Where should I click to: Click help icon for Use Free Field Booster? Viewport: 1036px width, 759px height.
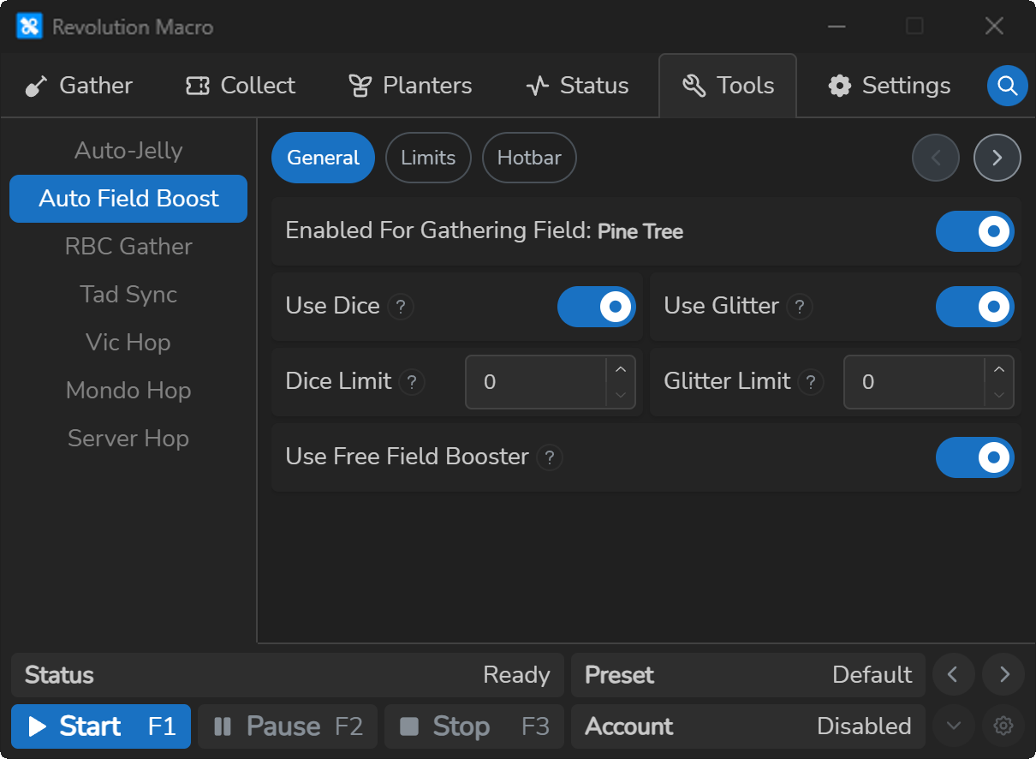click(550, 457)
